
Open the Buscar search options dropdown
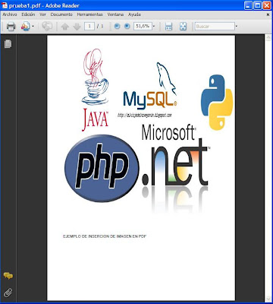tap(237, 27)
